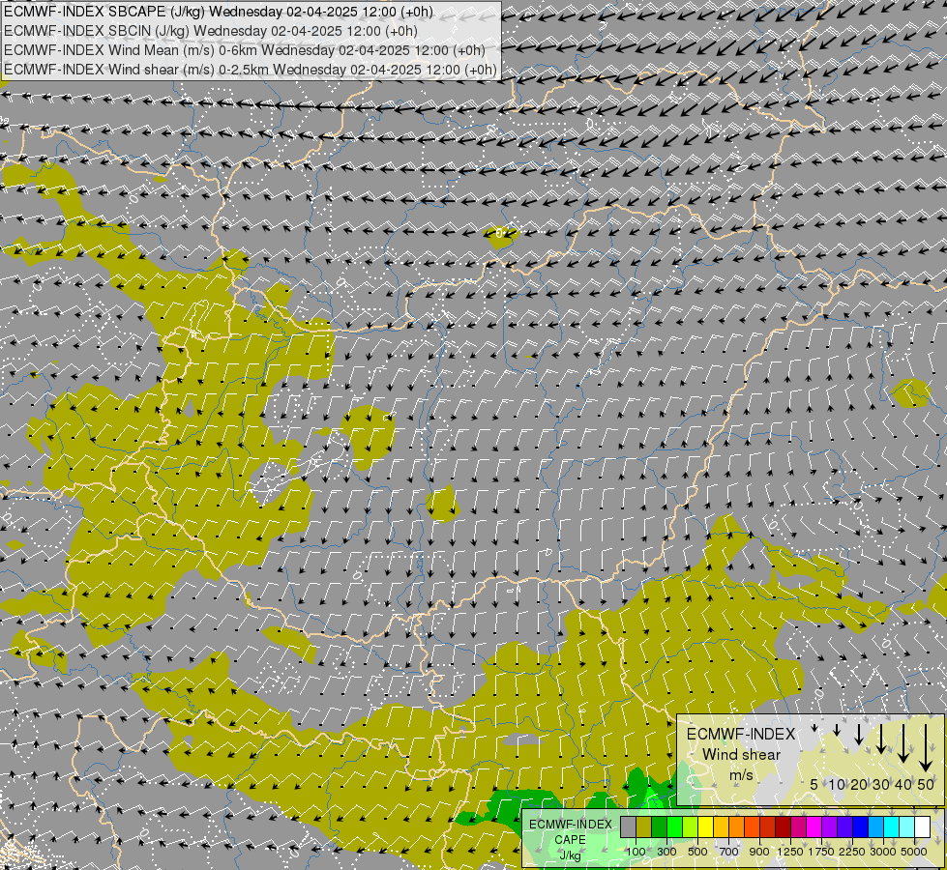Select the bright green CAPE legend swatch
The width and height of the screenshot is (947, 870).
(674, 826)
